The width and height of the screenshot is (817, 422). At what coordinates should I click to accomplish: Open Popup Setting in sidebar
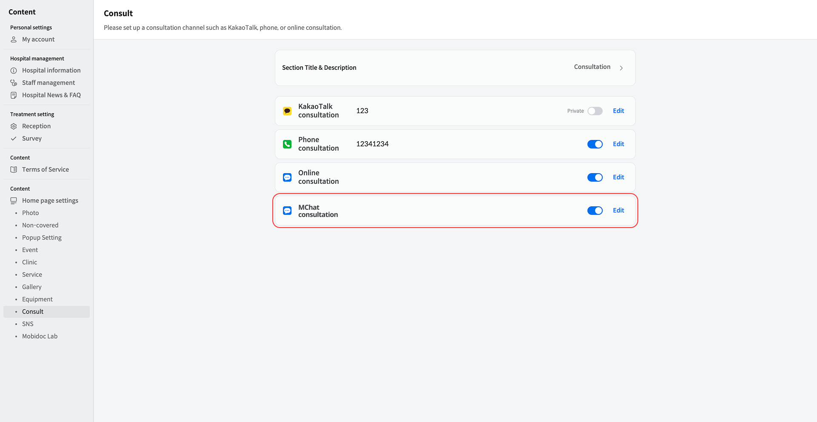click(42, 238)
